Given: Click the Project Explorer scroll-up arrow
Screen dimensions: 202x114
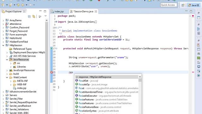Looking at the screenshot, I should point(47,20).
